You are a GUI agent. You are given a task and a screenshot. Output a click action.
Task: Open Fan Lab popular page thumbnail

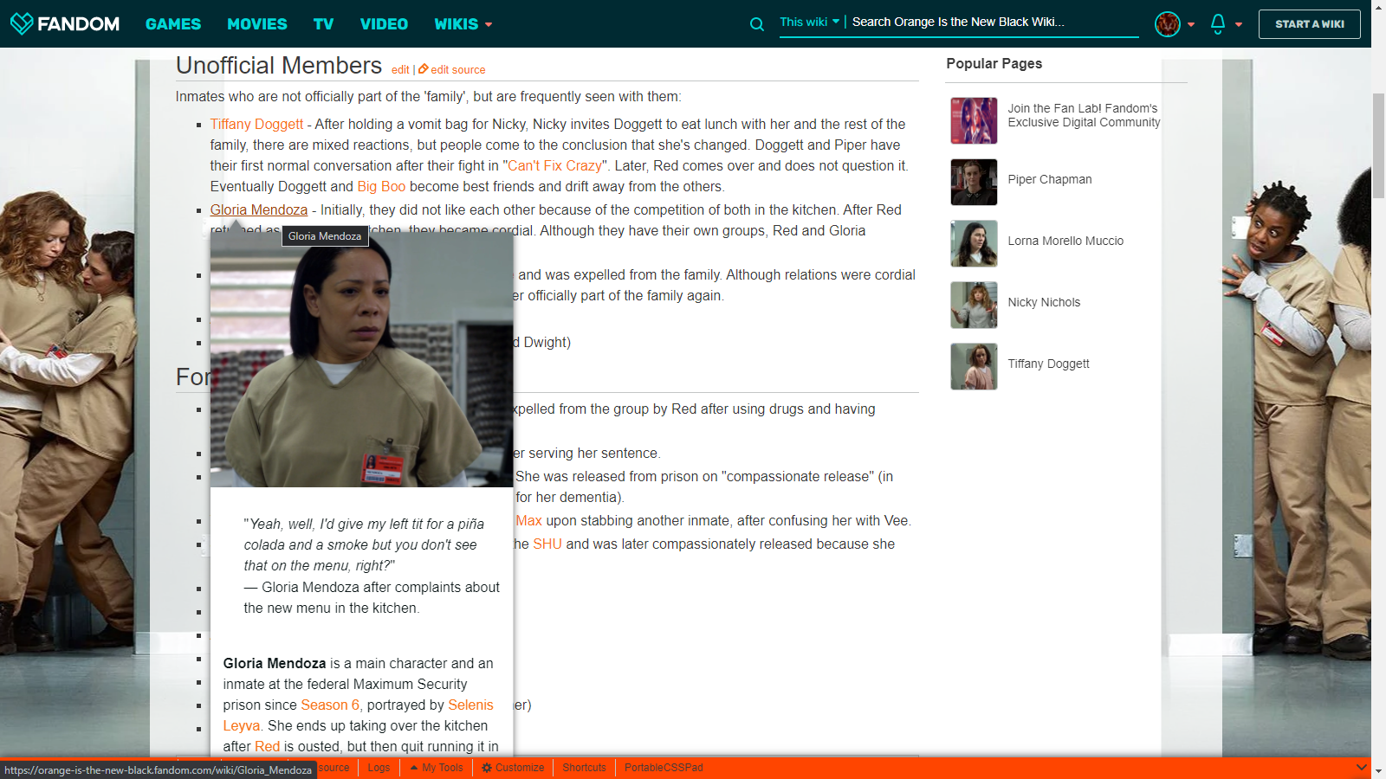click(974, 120)
